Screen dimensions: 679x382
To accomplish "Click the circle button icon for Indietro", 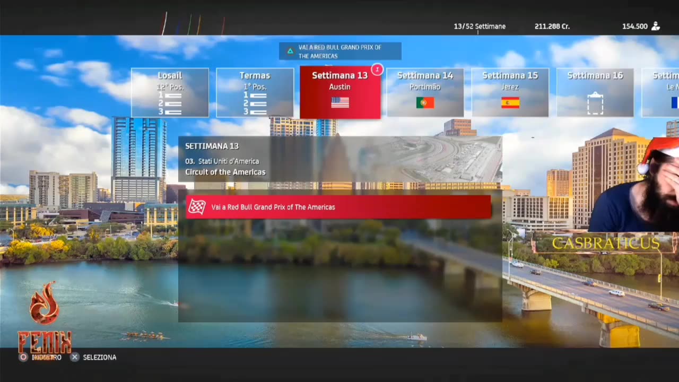I will tap(23, 357).
